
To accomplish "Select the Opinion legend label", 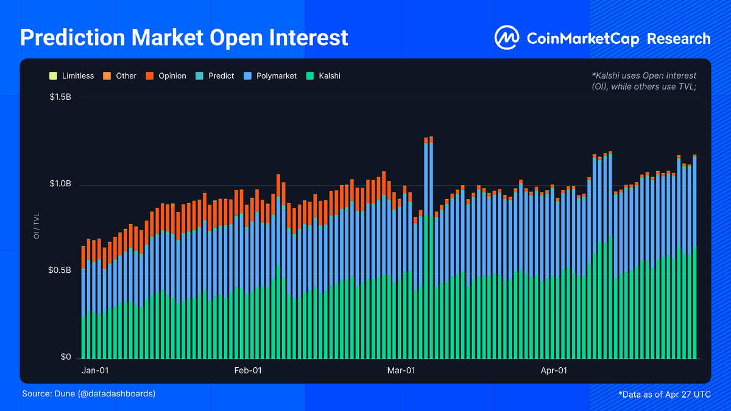I will [172, 76].
